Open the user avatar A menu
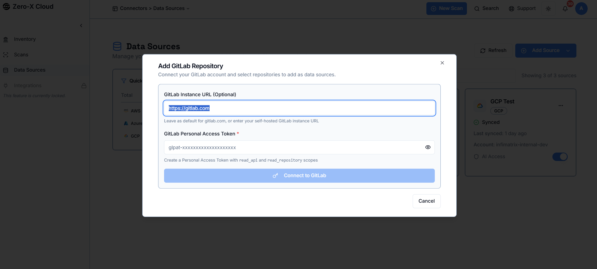 pyautogui.click(x=581, y=8)
